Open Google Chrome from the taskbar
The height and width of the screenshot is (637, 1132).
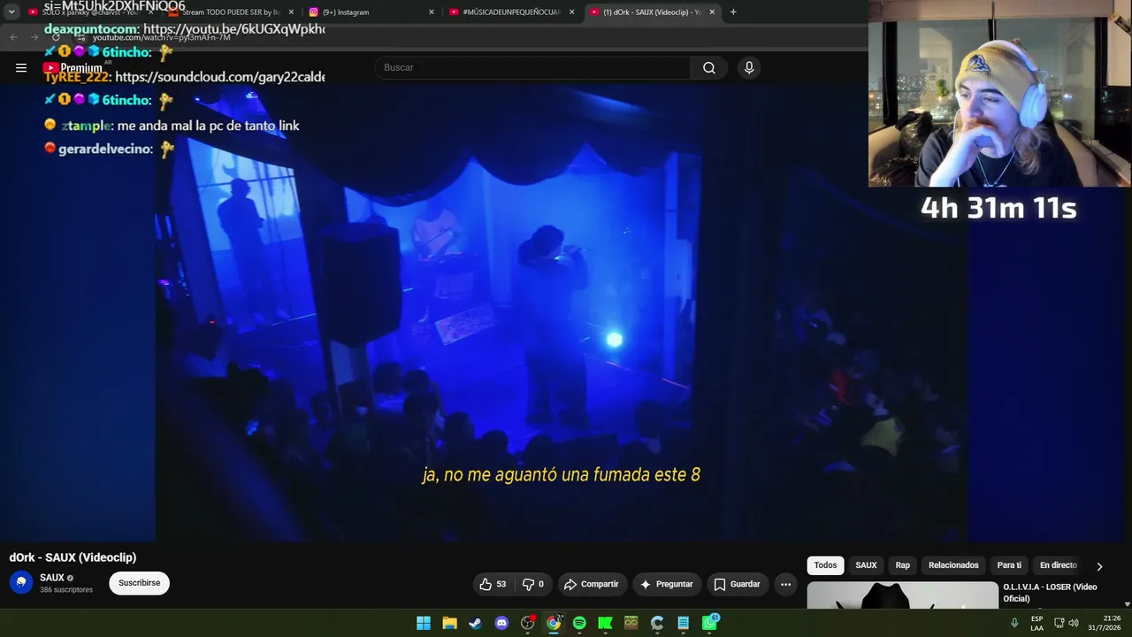pos(554,623)
